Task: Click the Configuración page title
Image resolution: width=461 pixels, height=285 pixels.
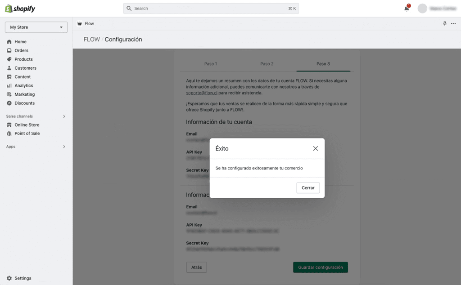Action: 123,40
